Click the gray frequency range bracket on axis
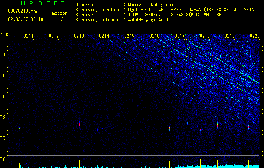This screenshot has height=168, width=264. tap(8, 118)
